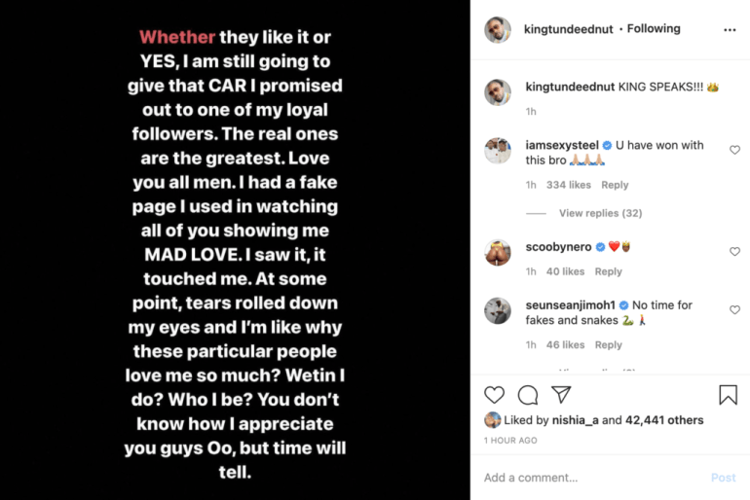Open iamsexysteel's avatar
The image size is (750, 500).
point(498,151)
